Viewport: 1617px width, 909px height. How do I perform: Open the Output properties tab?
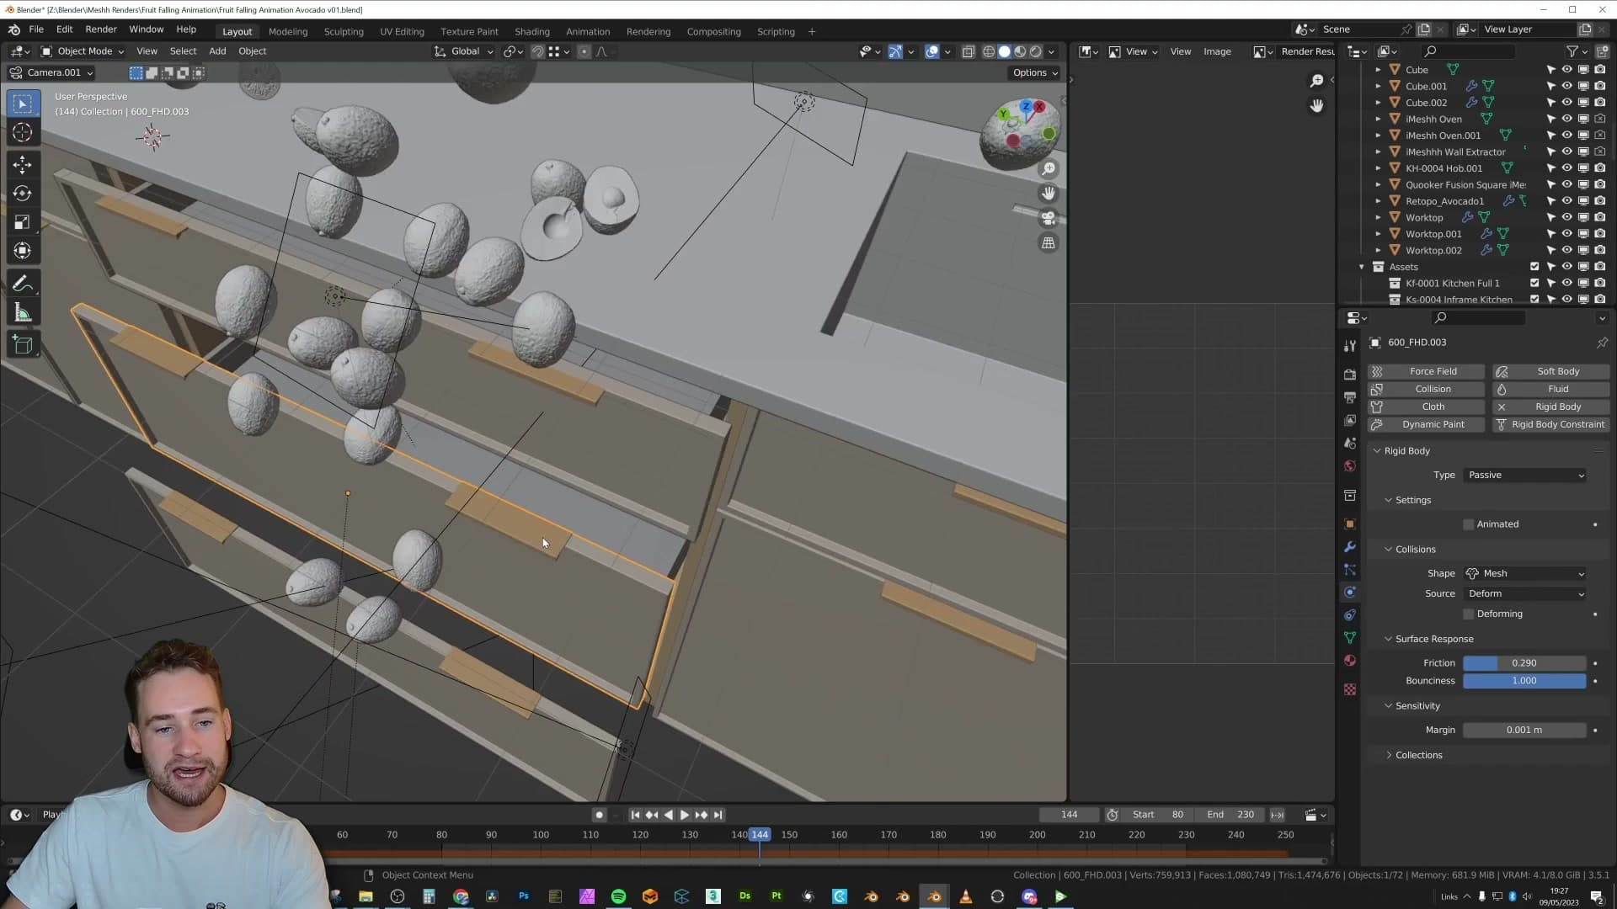(1350, 396)
